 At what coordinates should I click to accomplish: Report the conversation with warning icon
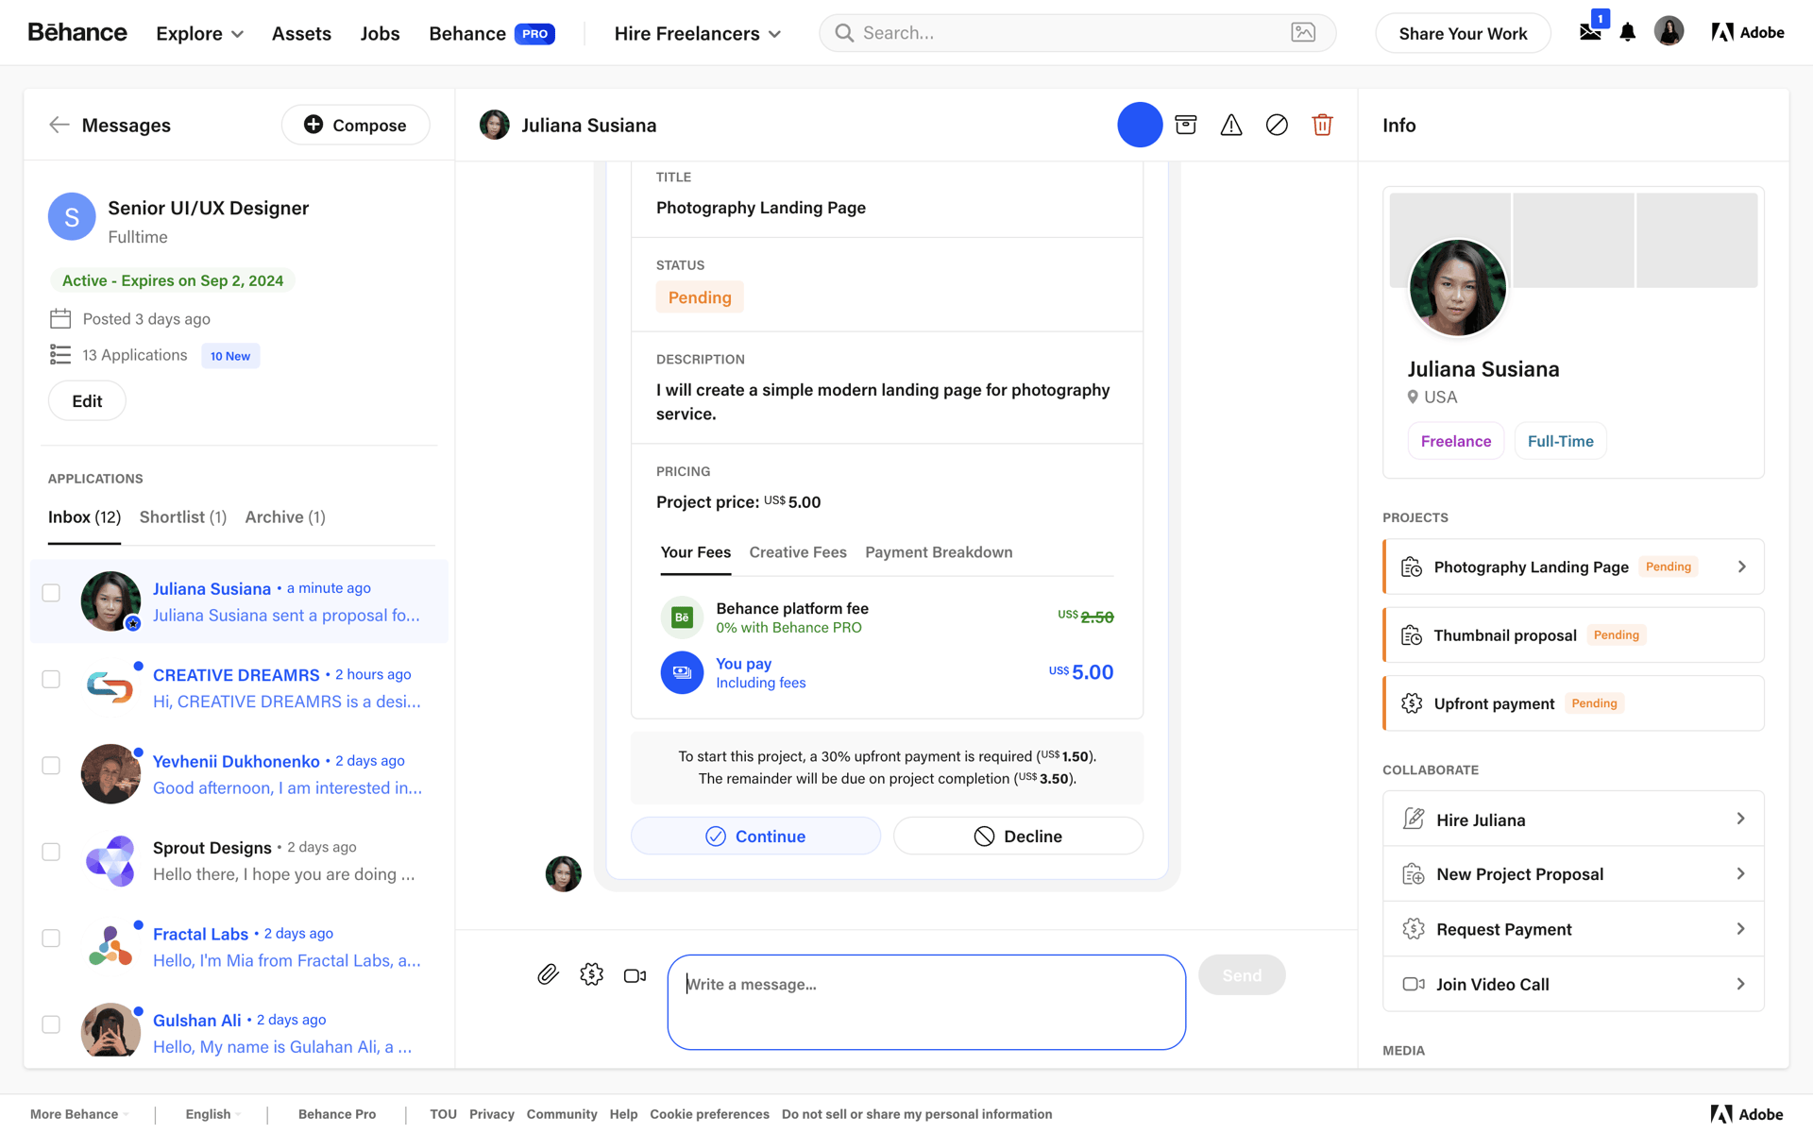click(x=1231, y=125)
